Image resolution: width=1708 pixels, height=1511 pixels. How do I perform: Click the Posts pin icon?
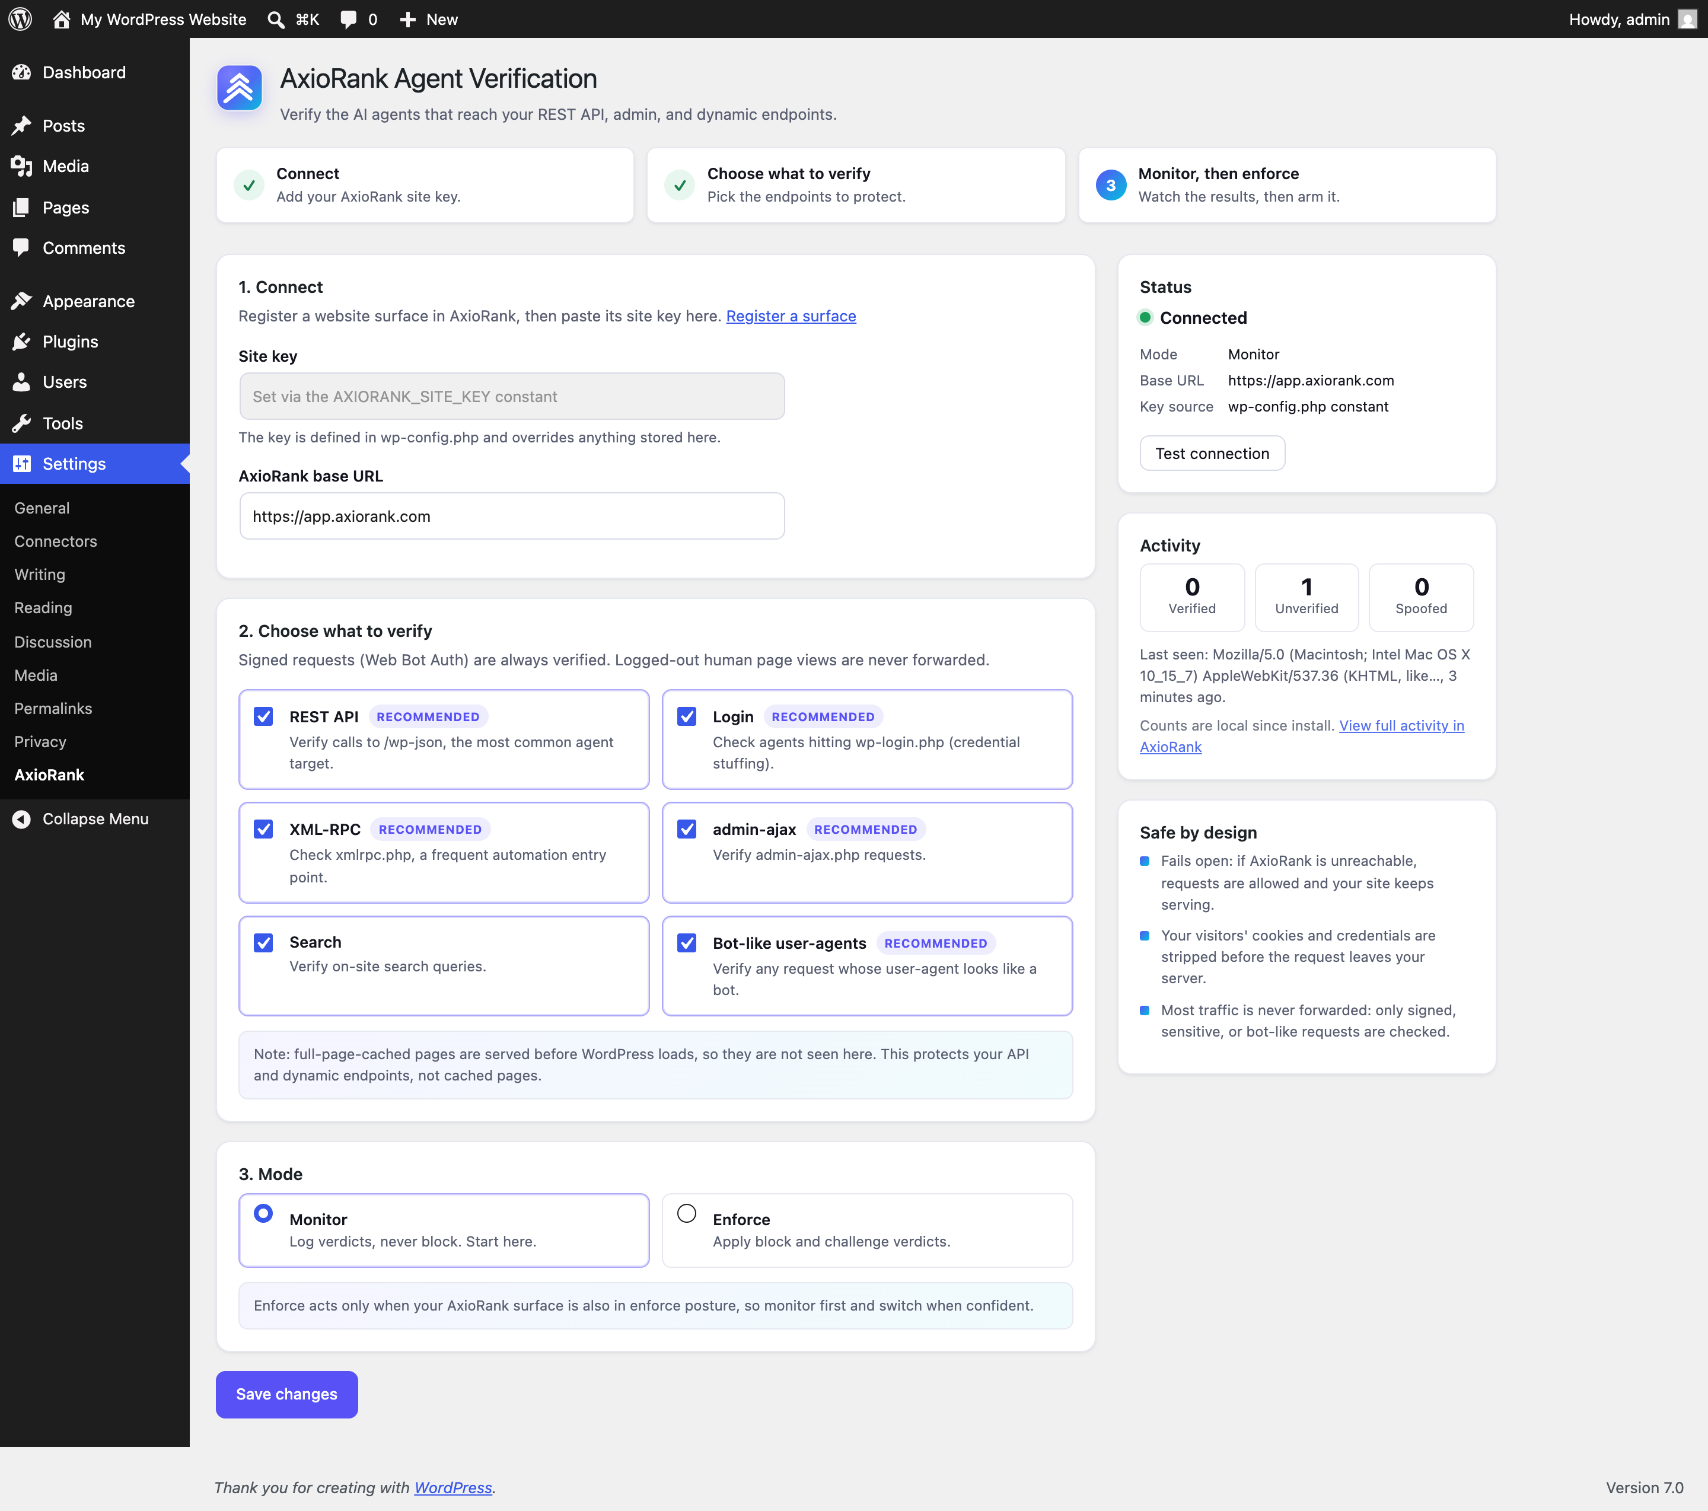[22, 125]
